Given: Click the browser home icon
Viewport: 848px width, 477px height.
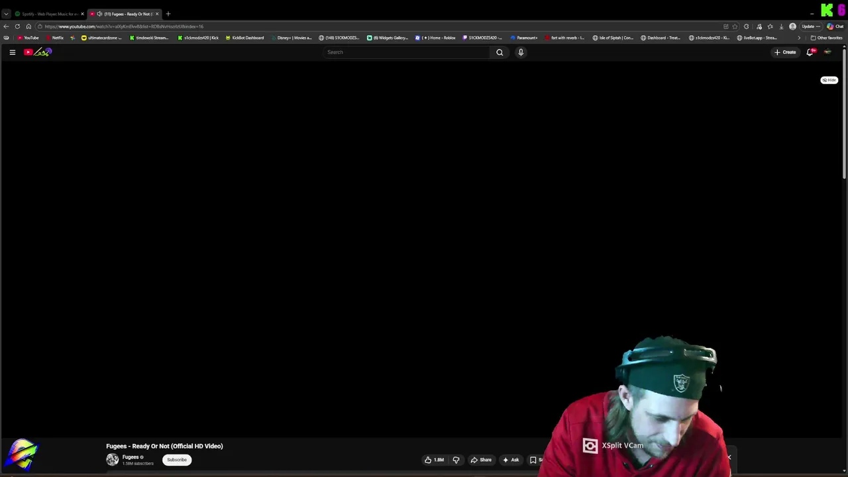Looking at the screenshot, I should click(28, 26).
